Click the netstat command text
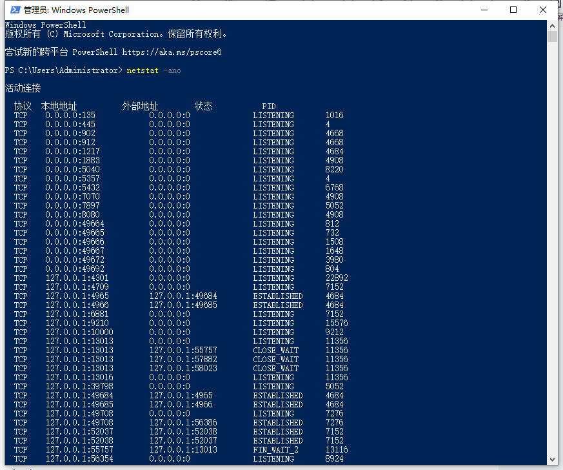 (x=143, y=70)
